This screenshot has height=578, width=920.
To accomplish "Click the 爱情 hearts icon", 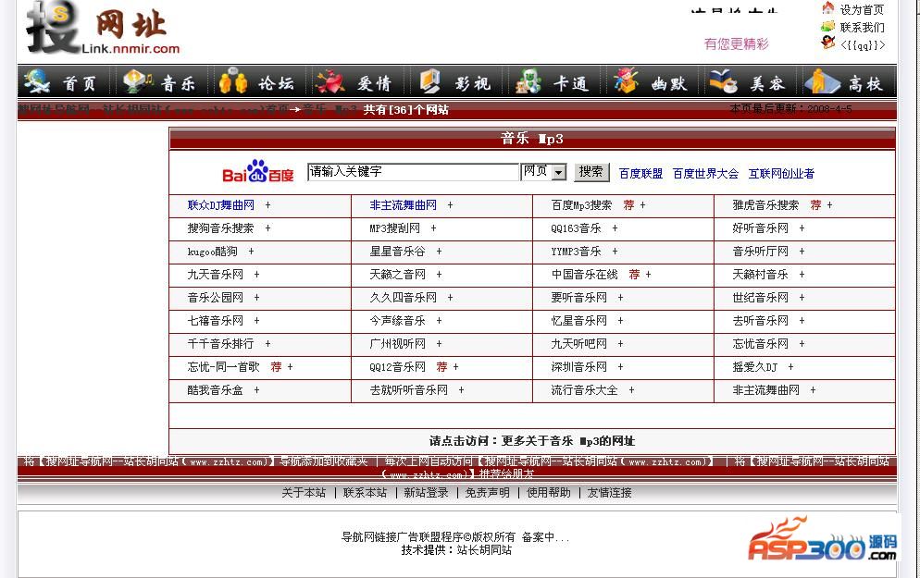I will (x=331, y=81).
